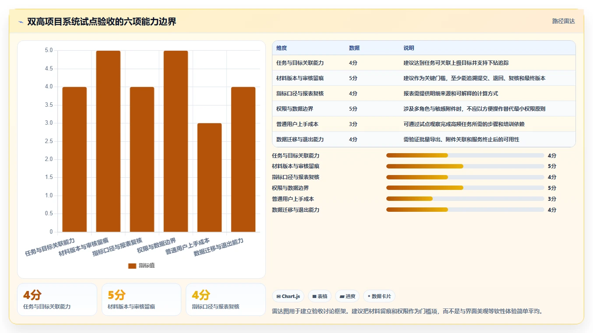This screenshot has width=593, height=333.
Task: Click the 数据 column header in the table
Action: click(x=354, y=48)
